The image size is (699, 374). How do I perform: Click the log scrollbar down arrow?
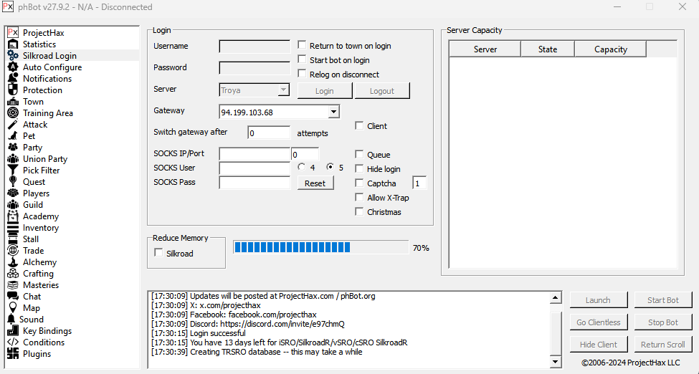coord(555,363)
